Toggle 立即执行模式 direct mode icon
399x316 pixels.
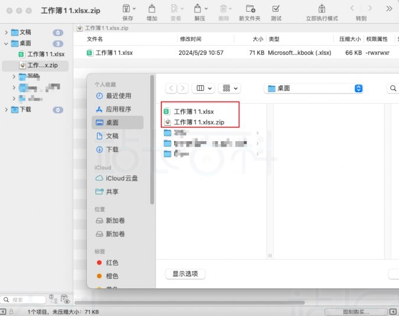[322, 9]
